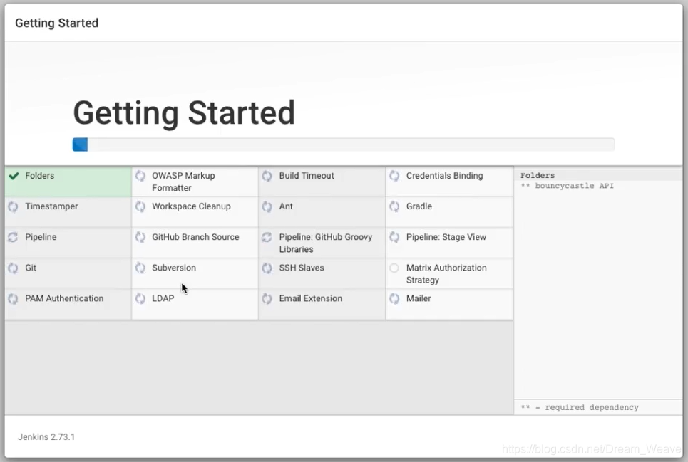Click the spinner icon beside Mailer
688x462 pixels.
coord(394,298)
